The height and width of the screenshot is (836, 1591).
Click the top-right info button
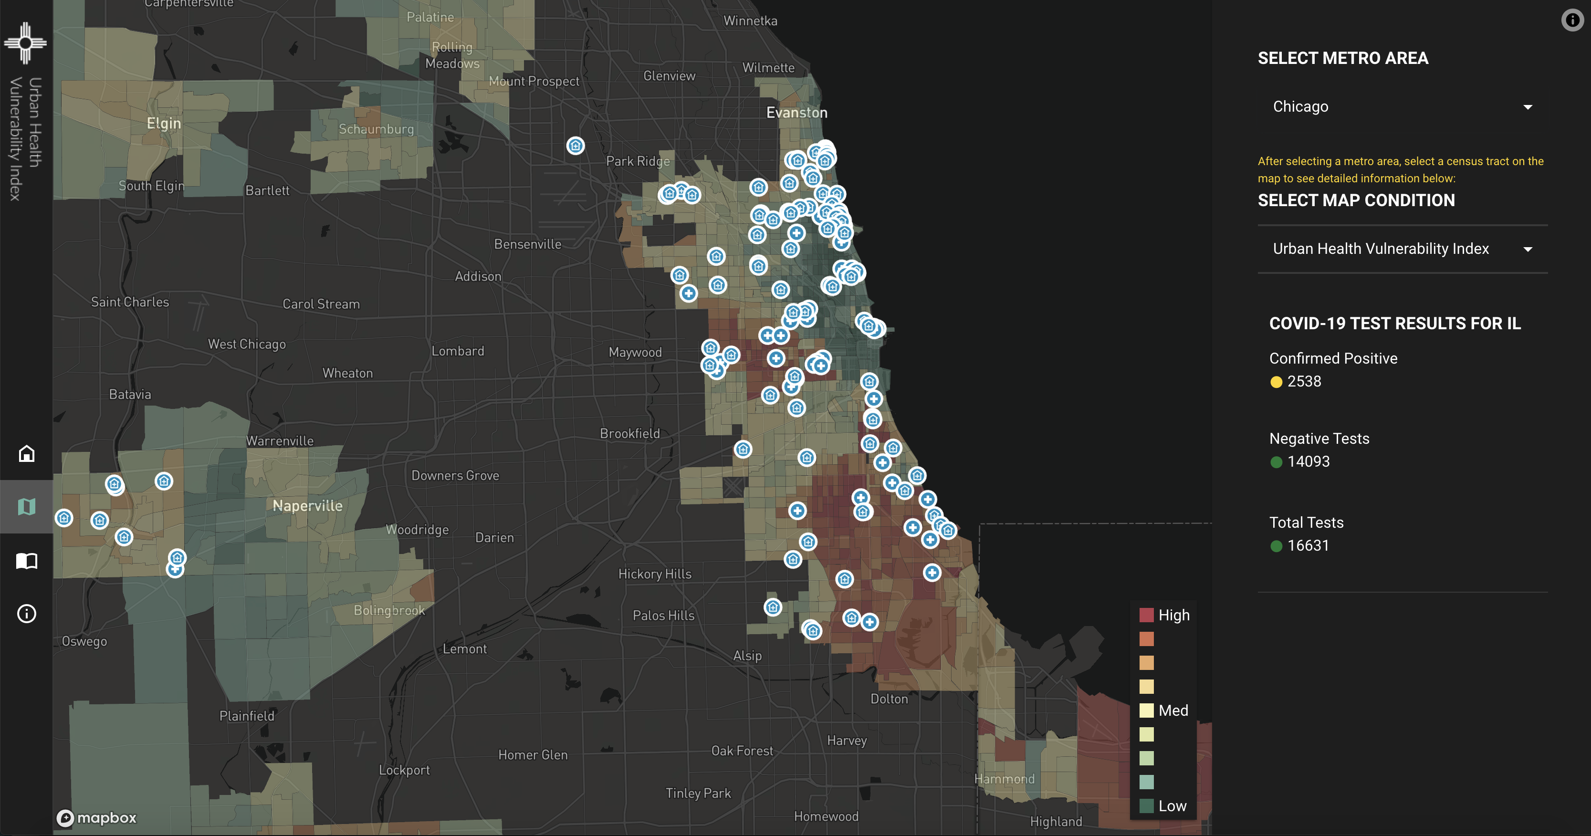pos(1572,21)
